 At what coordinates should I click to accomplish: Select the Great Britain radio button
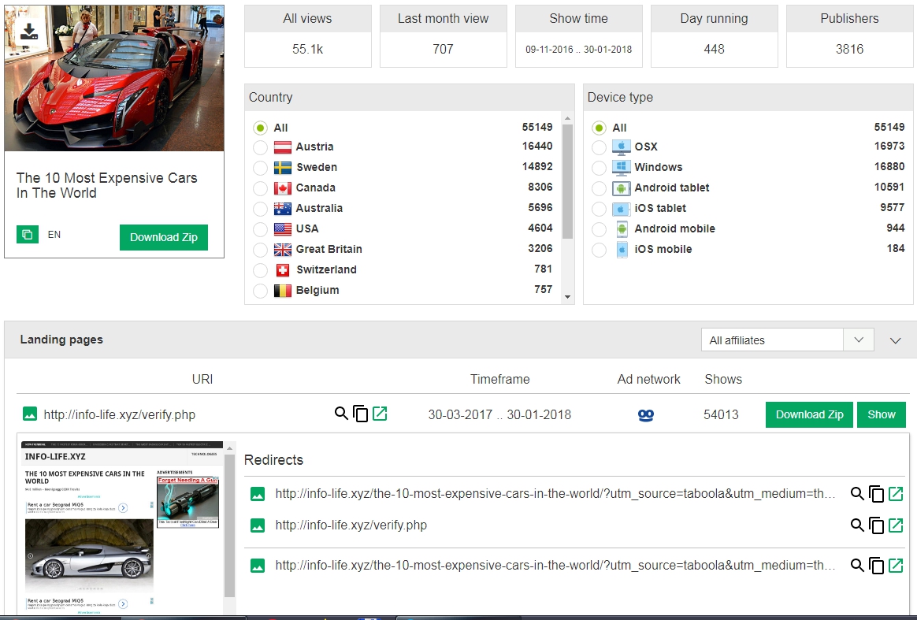click(x=260, y=250)
